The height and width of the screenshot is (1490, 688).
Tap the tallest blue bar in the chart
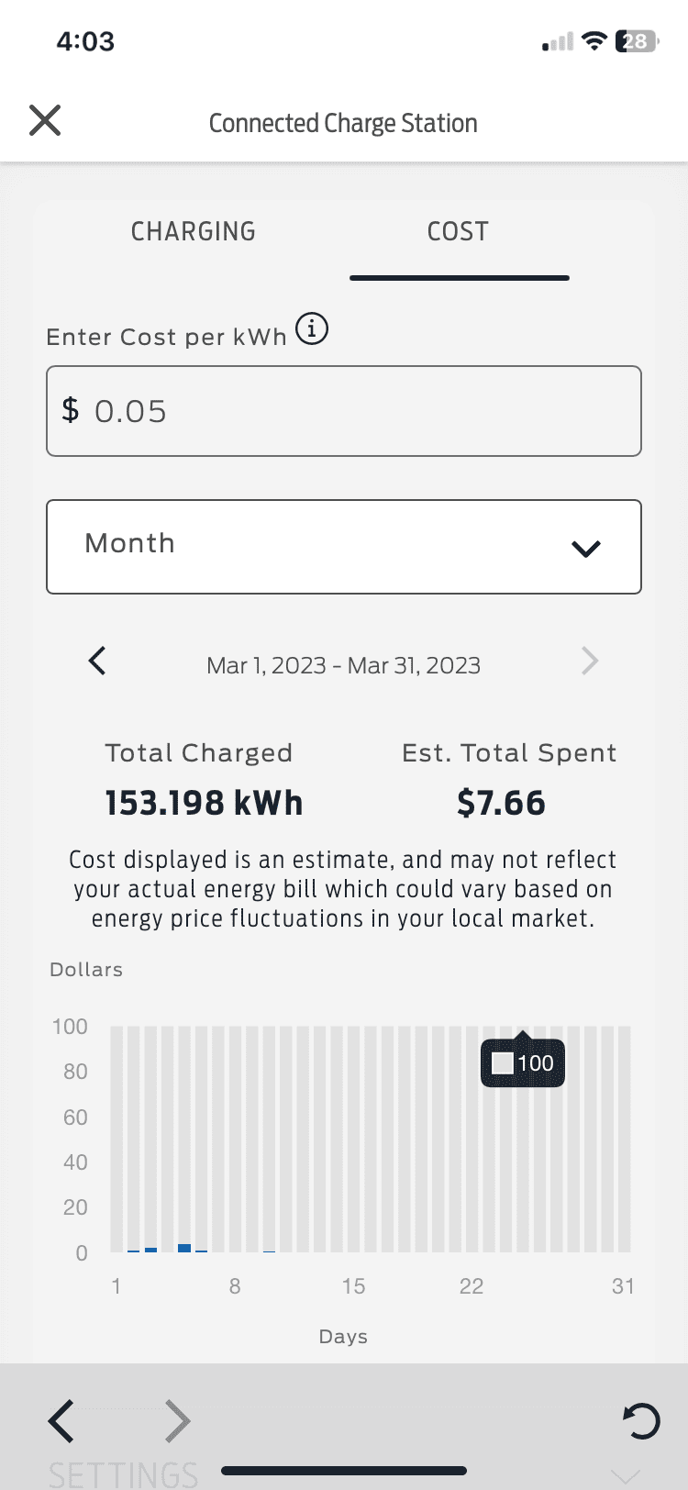[x=184, y=1248]
